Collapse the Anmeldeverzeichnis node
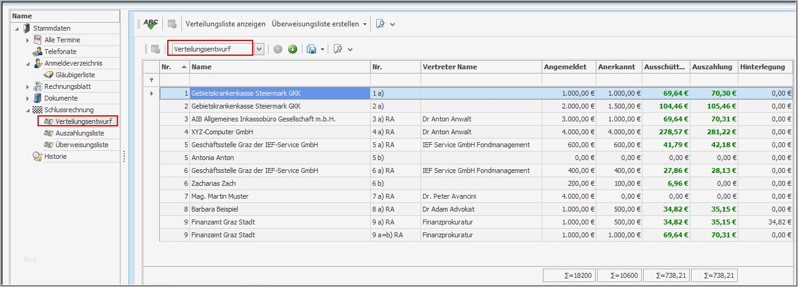Screen dimensions: 798x287 tap(28, 64)
